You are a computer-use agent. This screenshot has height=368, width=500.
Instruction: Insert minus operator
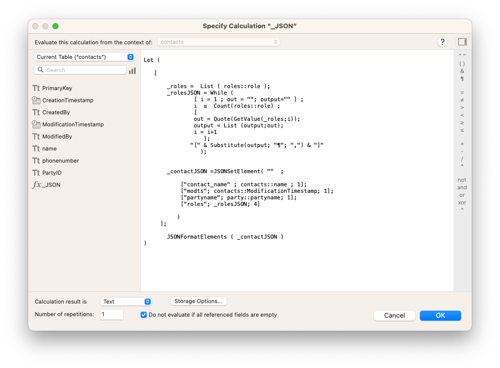coord(462,152)
